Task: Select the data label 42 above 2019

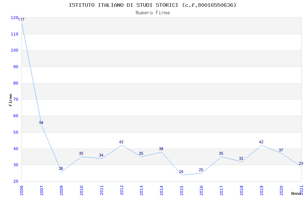Action: (x=261, y=142)
